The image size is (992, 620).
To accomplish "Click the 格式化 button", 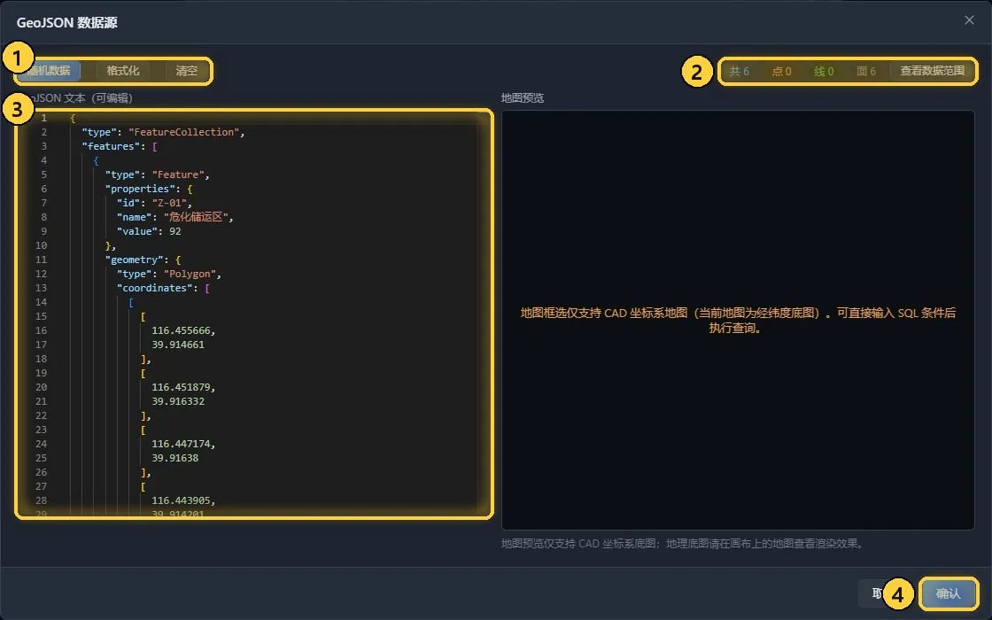I will coord(123,70).
